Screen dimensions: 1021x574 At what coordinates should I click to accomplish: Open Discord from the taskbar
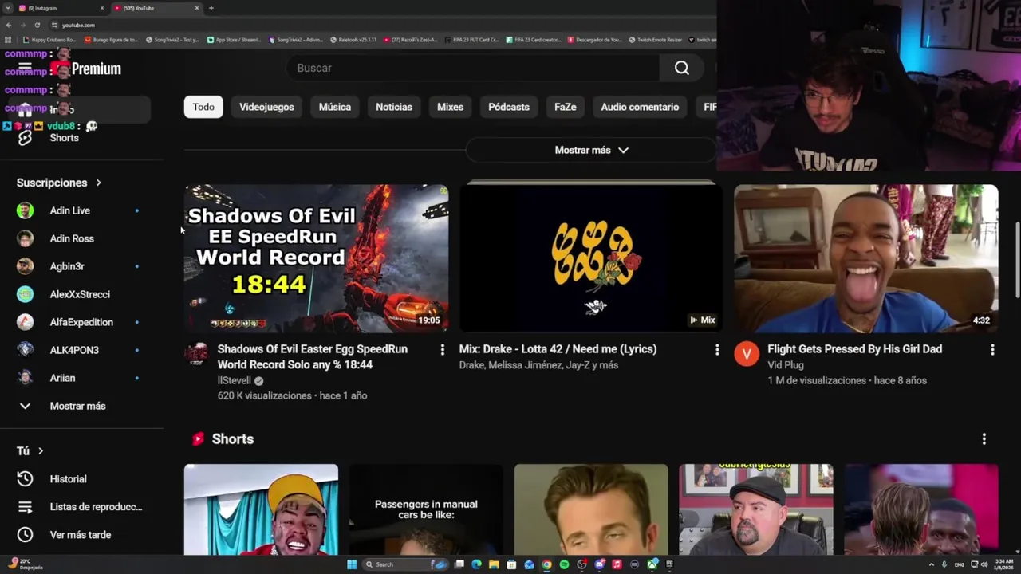(599, 564)
